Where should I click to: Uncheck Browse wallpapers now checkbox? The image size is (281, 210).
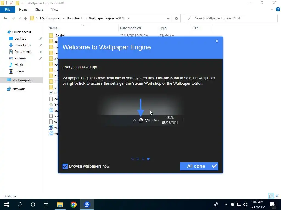65,166
